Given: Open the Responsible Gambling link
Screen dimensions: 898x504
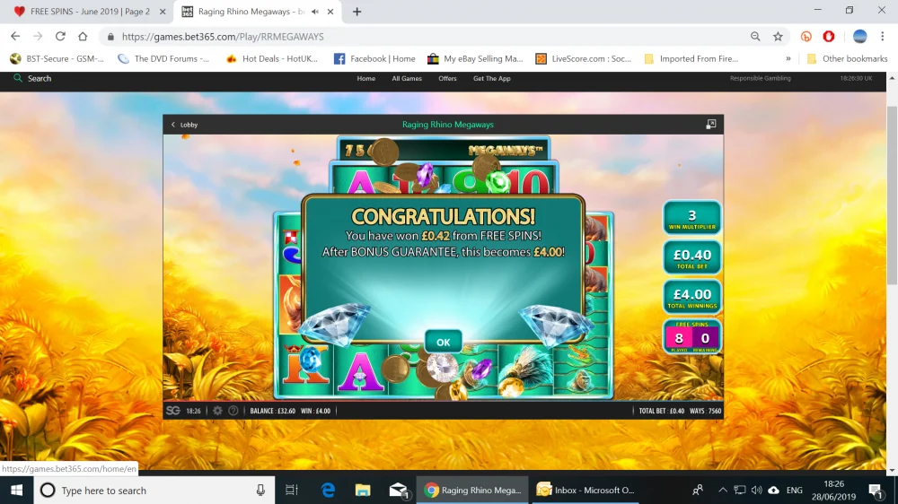Looking at the screenshot, I should tap(760, 78).
